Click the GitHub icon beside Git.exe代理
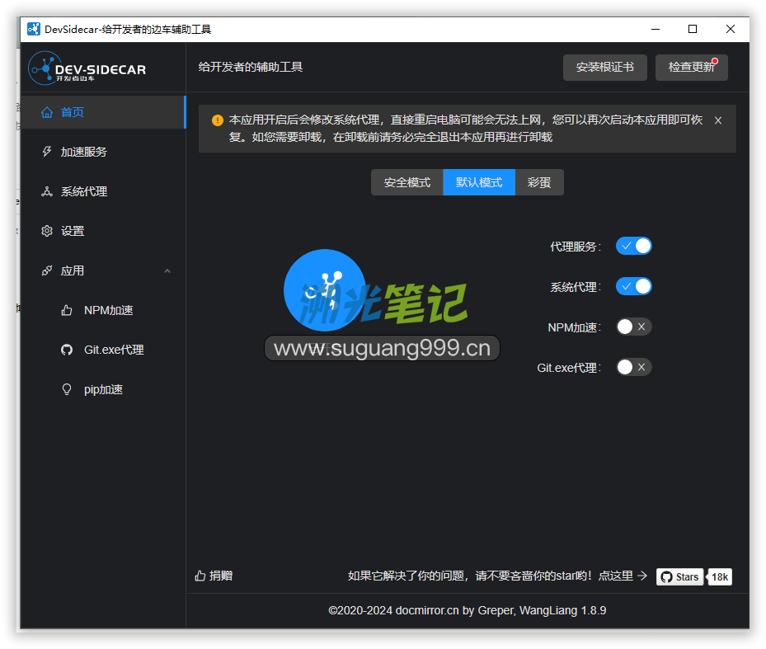Screen dimensions: 766x649 pos(67,350)
